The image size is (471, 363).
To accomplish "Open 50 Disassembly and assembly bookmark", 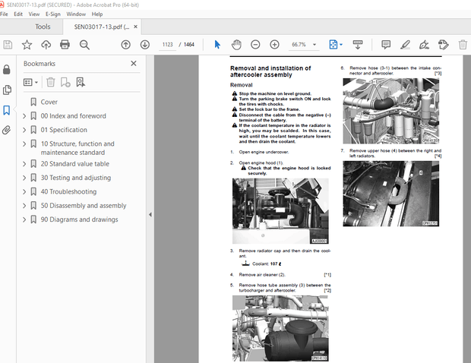I will click(84, 206).
